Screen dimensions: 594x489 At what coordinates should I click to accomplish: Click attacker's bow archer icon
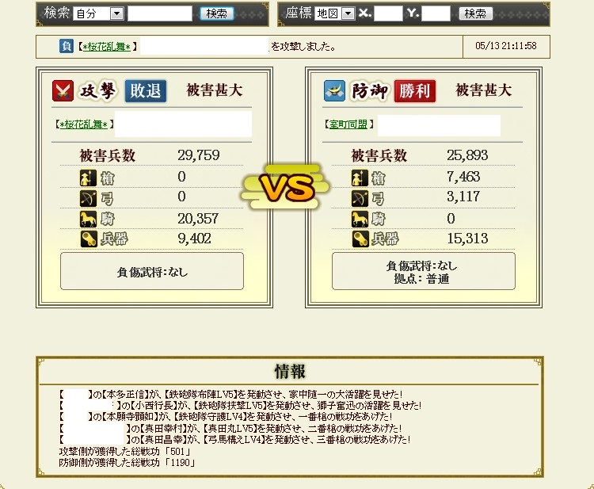(88, 198)
